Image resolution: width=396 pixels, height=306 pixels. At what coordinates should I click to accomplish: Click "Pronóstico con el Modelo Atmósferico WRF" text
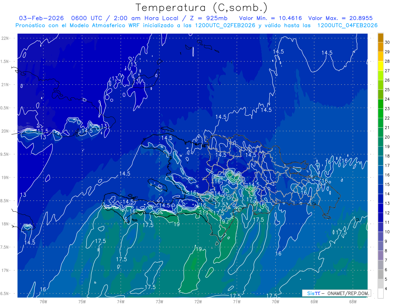pos(78,25)
